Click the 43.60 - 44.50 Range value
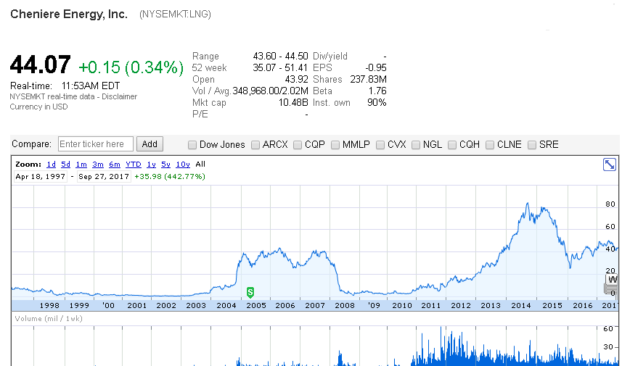Screen dimensions: 622x366 coord(280,57)
